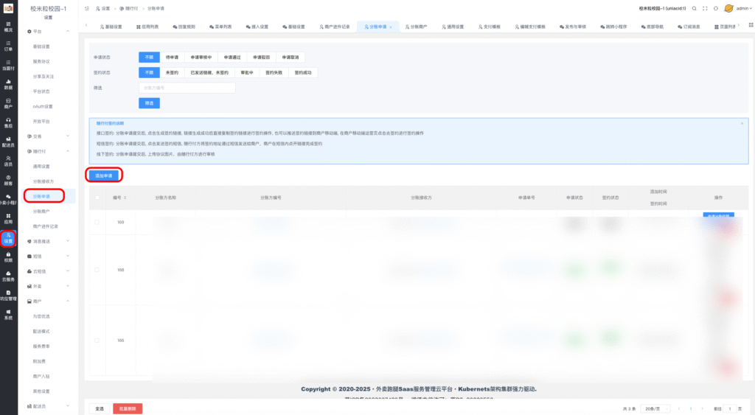Select 申请驳回 in the 申请状态 filter
The height and width of the screenshot is (415, 755).
pyautogui.click(x=262, y=57)
